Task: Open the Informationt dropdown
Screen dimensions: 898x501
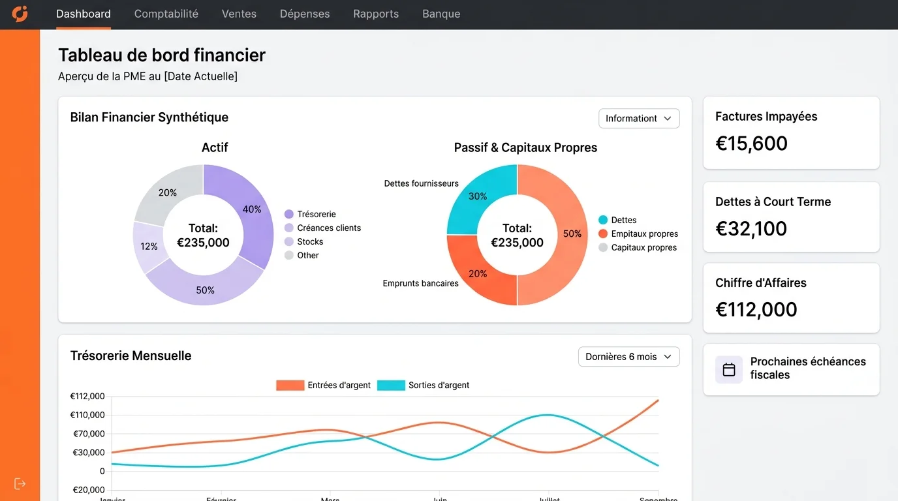Action: (x=638, y=118)
